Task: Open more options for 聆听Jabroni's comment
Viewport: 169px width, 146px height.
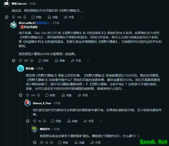Action: [82, 17]
